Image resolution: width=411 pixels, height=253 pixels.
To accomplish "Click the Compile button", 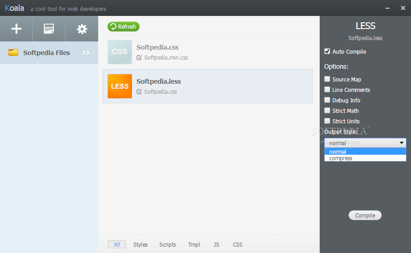I will (365, 215).
